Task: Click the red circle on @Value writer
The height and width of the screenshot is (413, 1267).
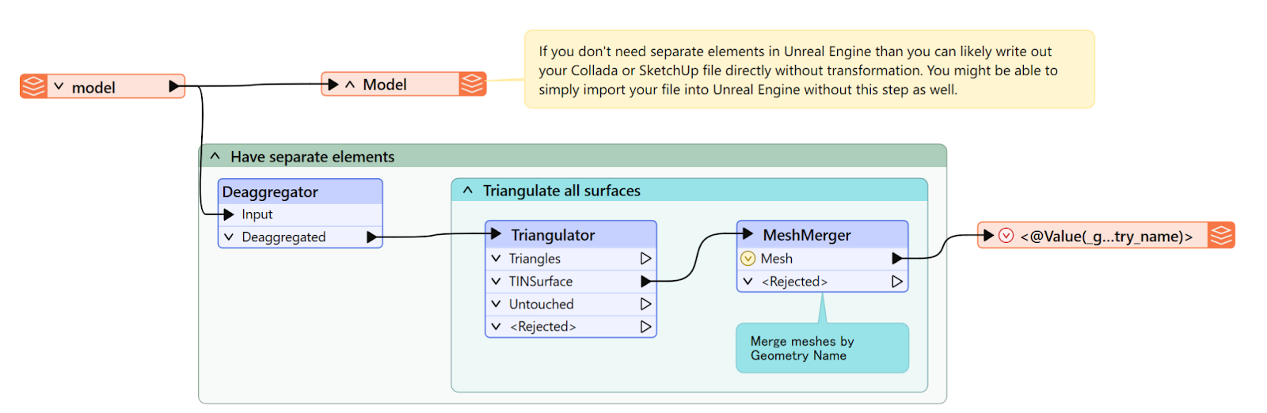Action: [1006, 236]
